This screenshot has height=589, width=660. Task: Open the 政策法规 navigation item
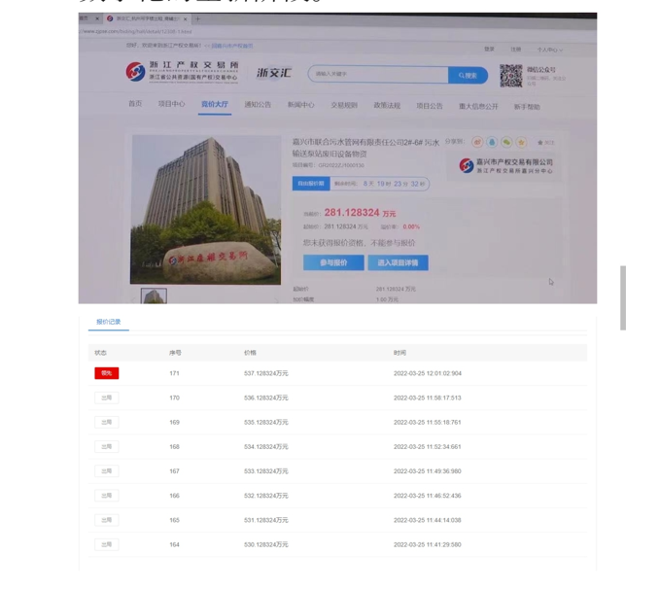(387, 106)
